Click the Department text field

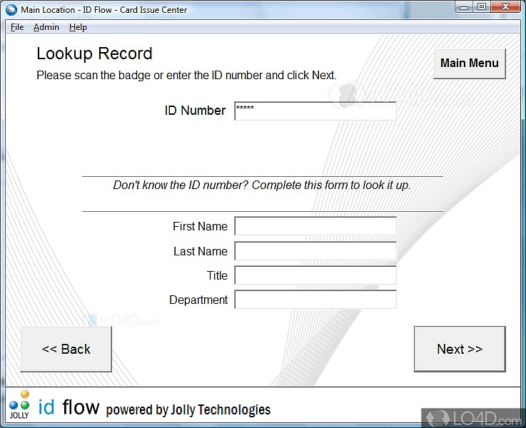tap(315, 300)
